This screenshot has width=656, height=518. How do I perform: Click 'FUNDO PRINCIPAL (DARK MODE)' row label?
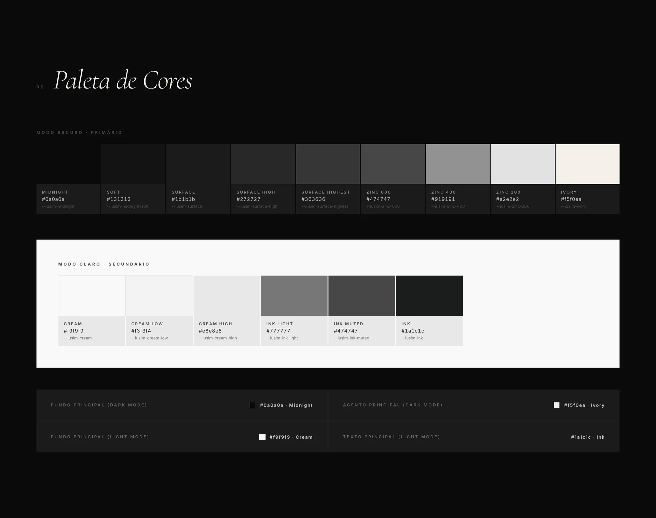coord(99,405)
